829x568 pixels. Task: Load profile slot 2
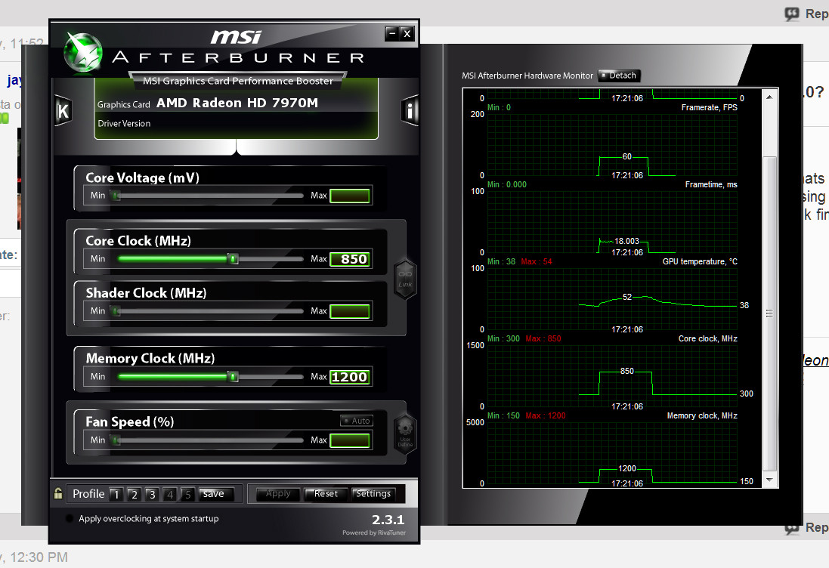click(135, 494)
